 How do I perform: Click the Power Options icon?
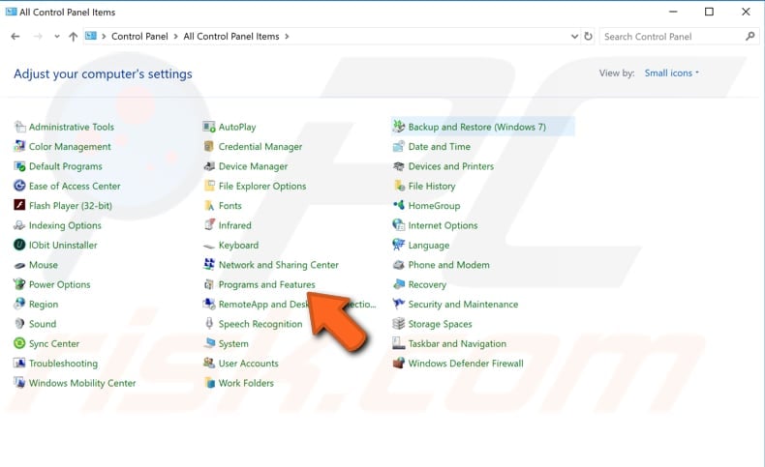(19, 284)
